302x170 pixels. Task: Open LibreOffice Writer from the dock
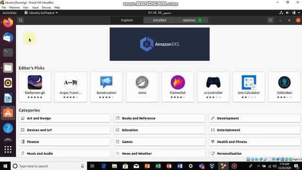pos(8,98)
